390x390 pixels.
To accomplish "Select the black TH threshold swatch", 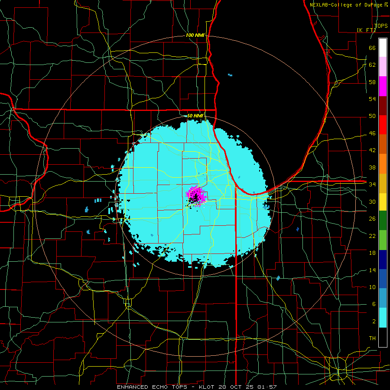I will (383, 337).
